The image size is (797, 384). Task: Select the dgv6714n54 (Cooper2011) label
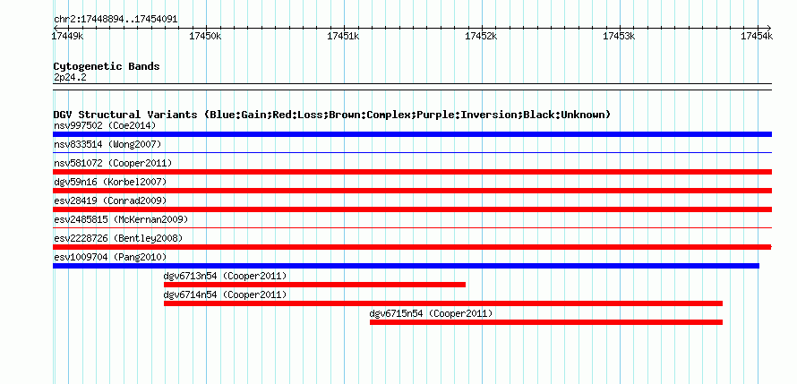pyautogui.click(x=225, y=294)
